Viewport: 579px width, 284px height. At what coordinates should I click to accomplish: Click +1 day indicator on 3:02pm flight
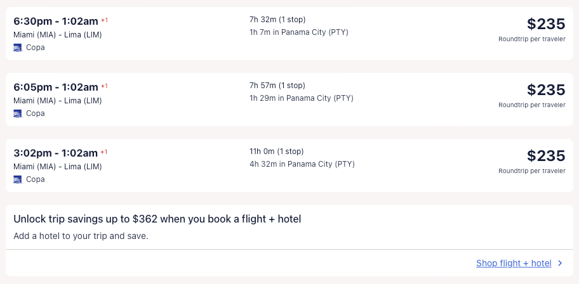104,152
